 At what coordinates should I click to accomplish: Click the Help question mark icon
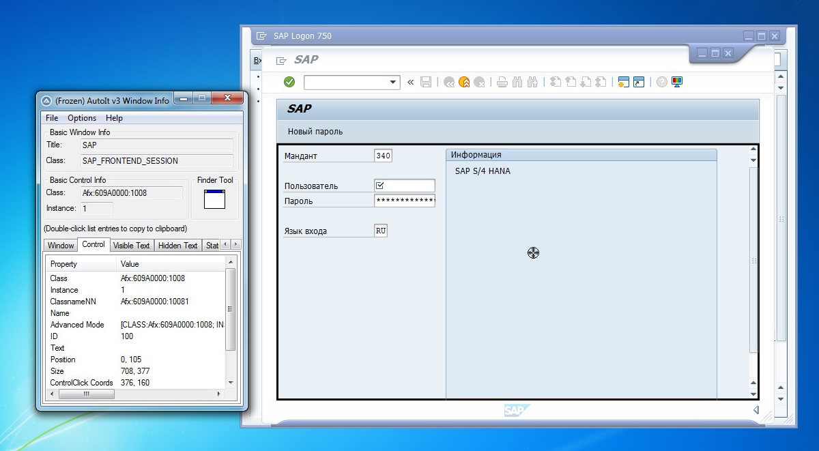click(x=661, y=82)
